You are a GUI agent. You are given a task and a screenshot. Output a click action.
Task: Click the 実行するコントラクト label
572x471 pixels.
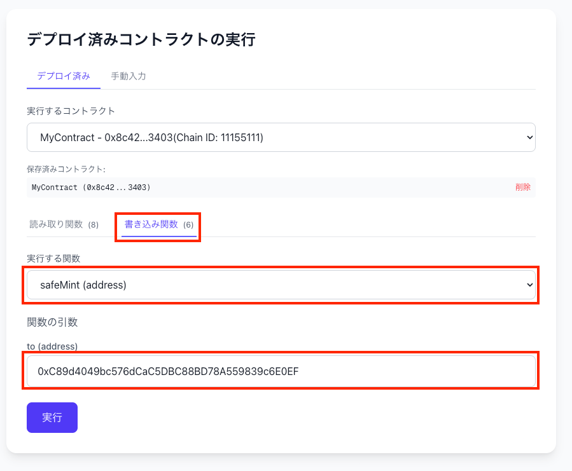point(71,111)
